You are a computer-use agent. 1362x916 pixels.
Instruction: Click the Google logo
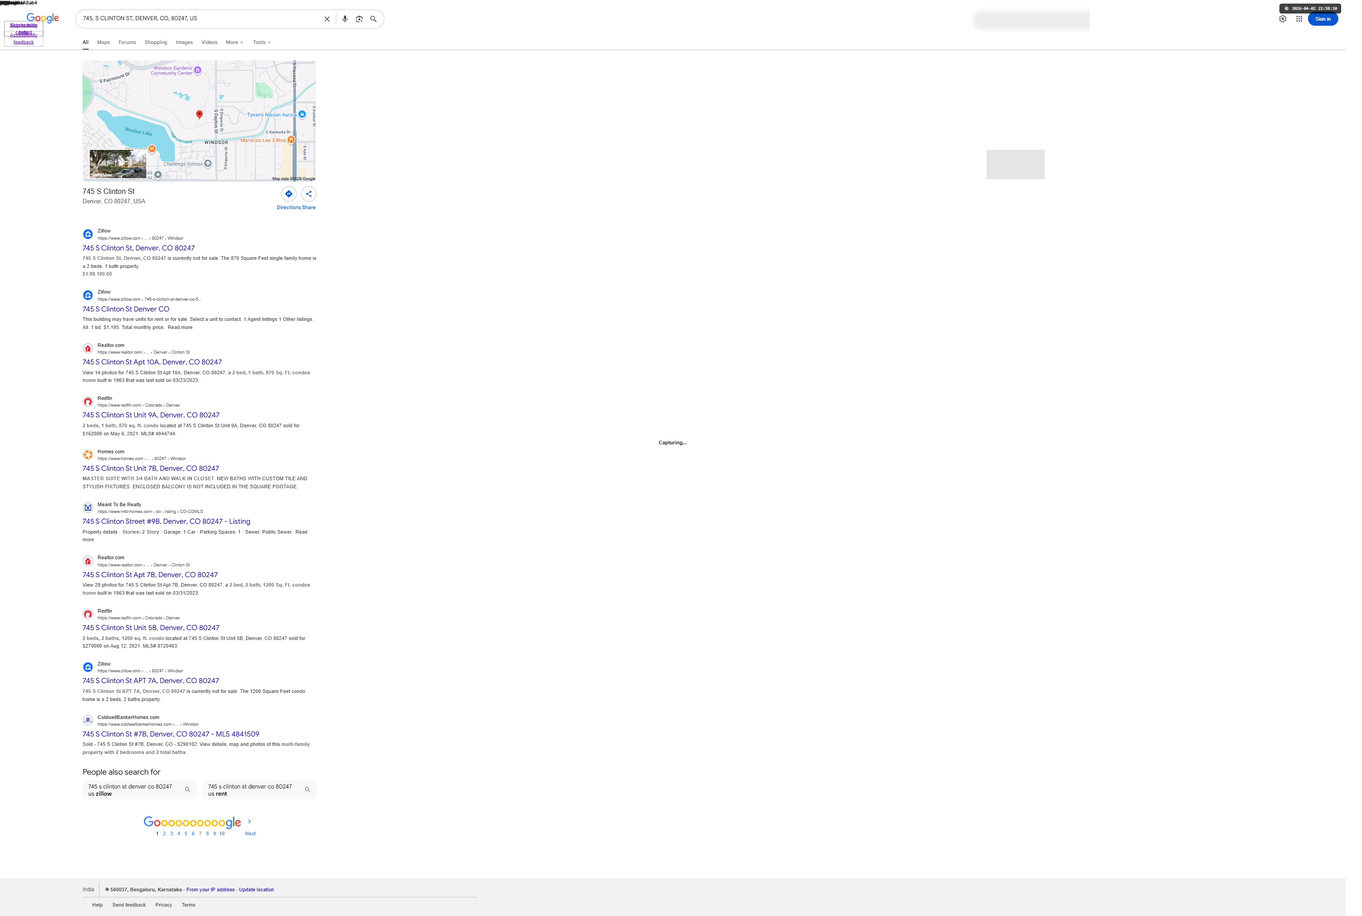pyautogui.click(x=43, y=18)
